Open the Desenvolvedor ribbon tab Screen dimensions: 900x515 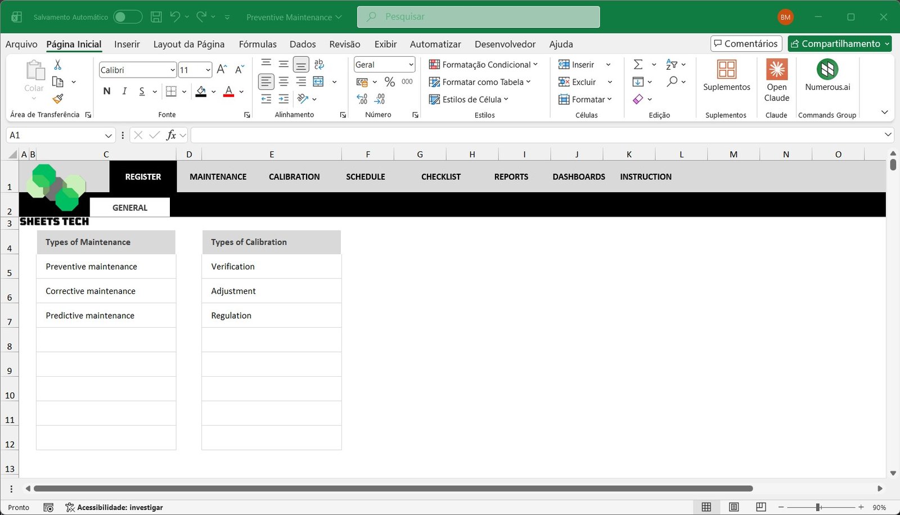(505, 44)
